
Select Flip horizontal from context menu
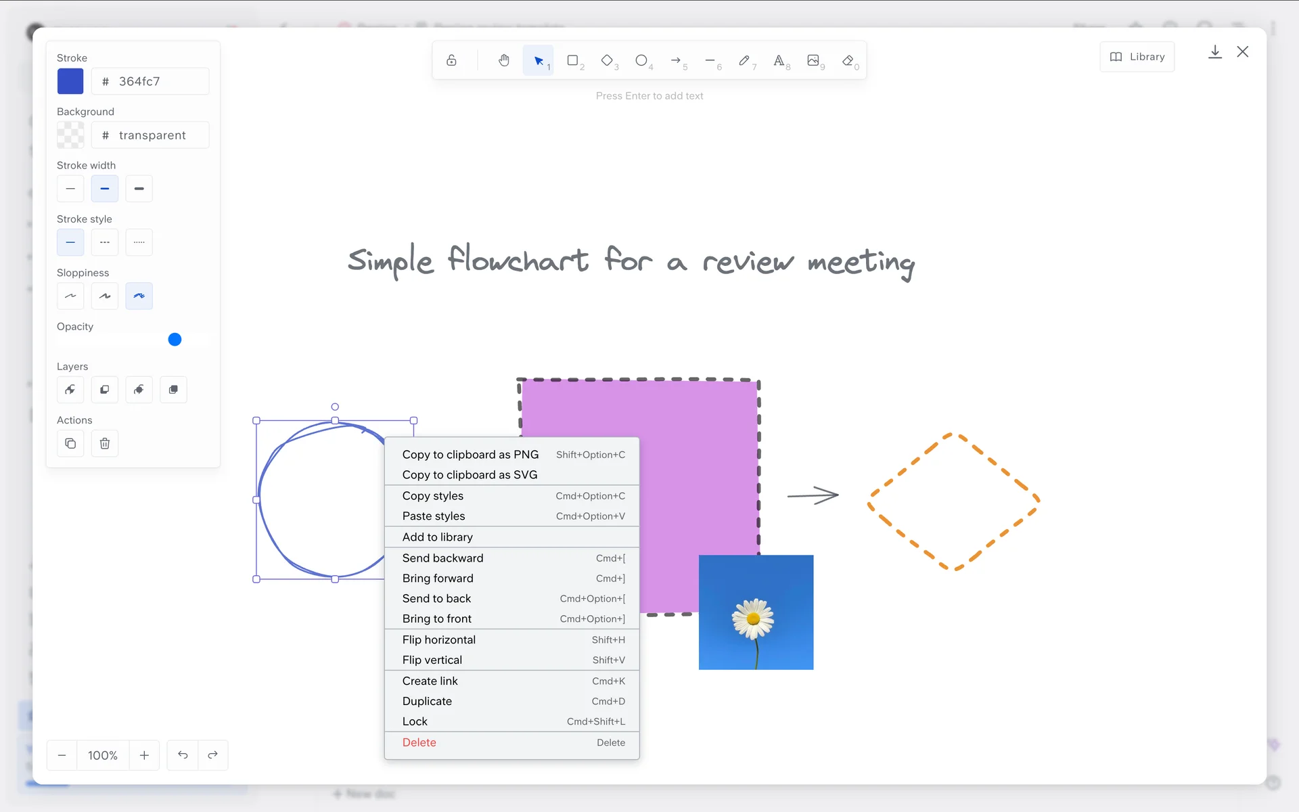(439, 639)
